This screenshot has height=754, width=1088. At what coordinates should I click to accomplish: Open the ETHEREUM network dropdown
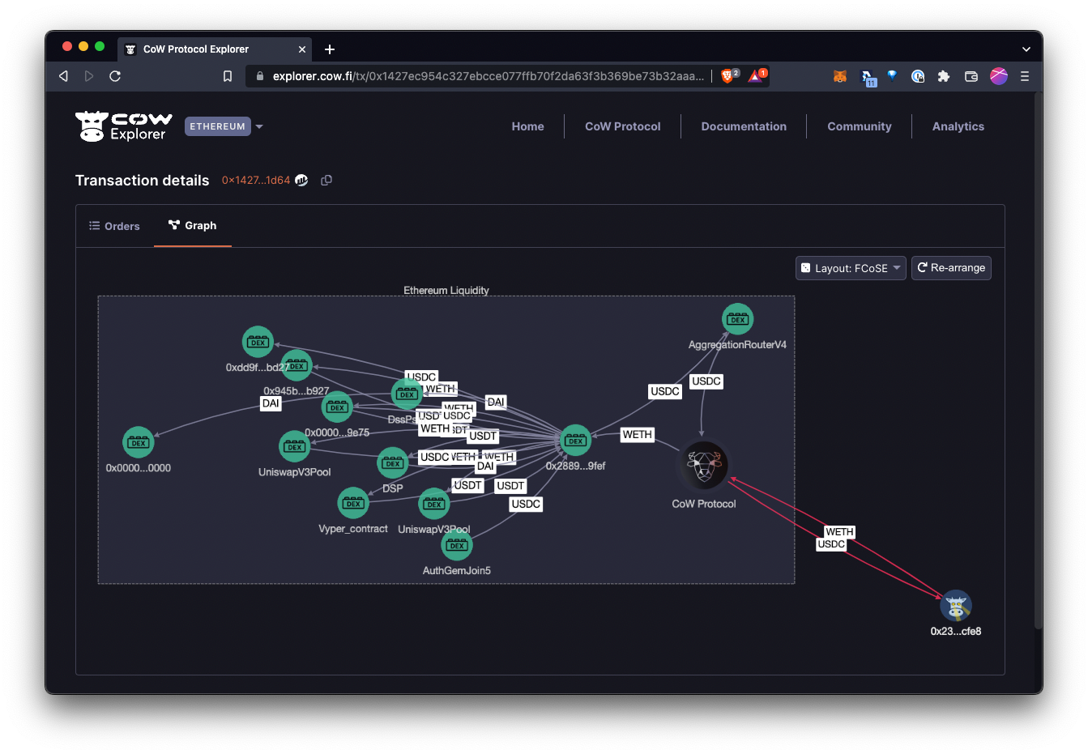point(223,126)
